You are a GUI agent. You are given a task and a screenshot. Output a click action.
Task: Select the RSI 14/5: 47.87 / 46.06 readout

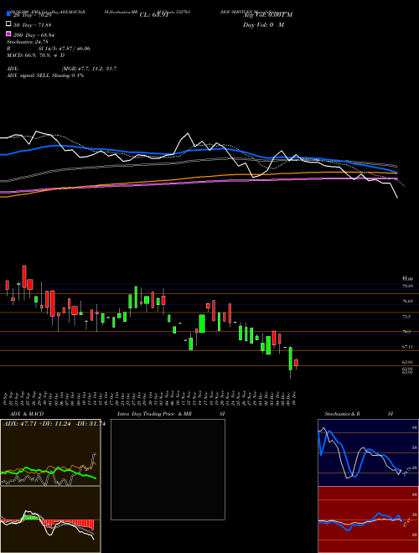[49, 49]
